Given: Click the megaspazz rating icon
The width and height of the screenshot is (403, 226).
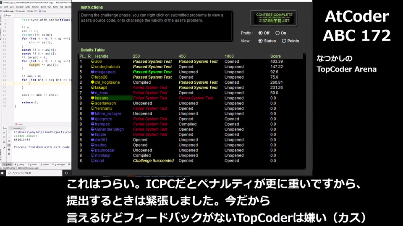Looking at the screenshot, I should click(92, 72).
